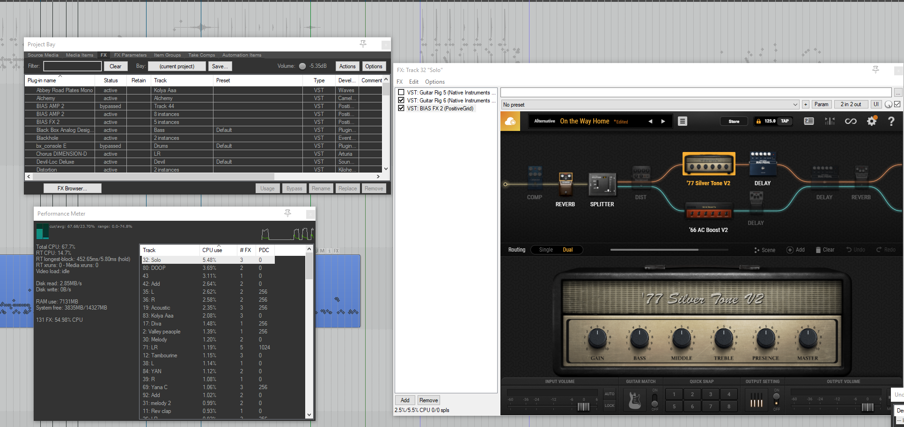Sort Performance Meter by CPU use column
The image size is (904, 427).
coord(218,250)
